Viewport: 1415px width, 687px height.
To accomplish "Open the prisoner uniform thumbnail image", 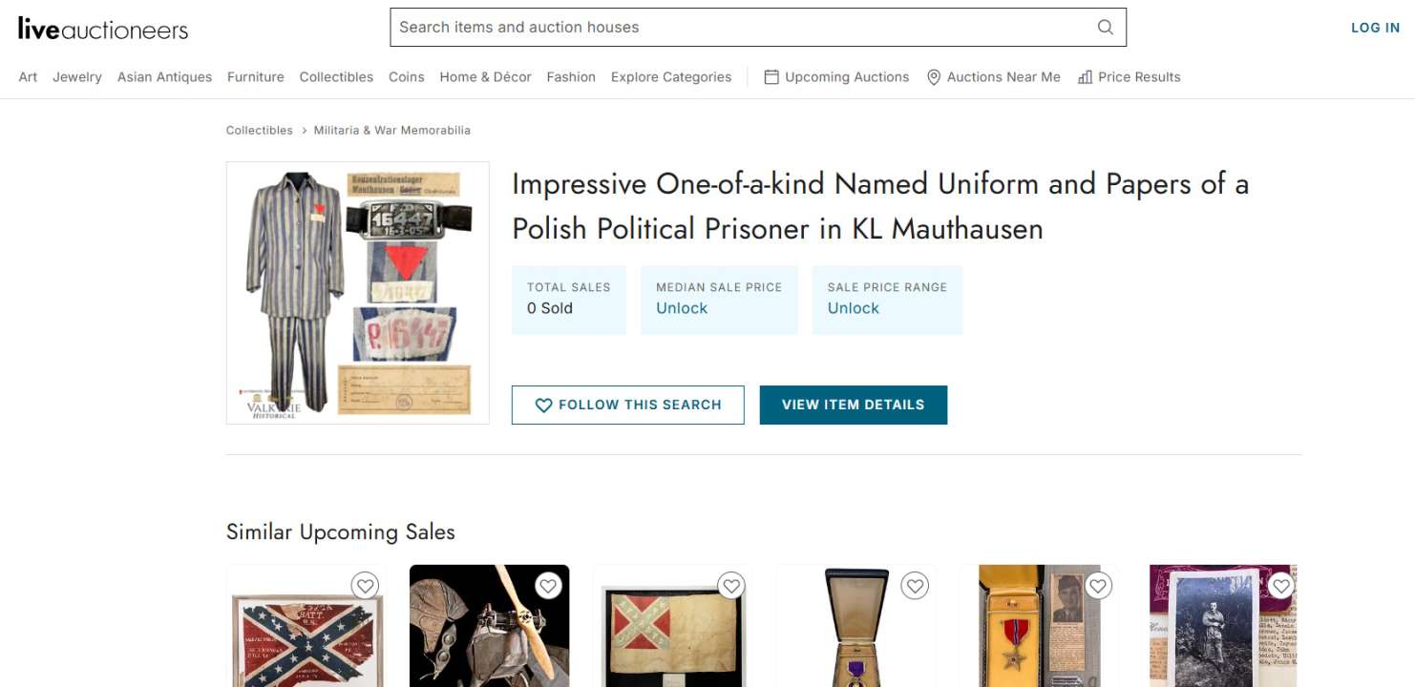I will coord(358,293).
